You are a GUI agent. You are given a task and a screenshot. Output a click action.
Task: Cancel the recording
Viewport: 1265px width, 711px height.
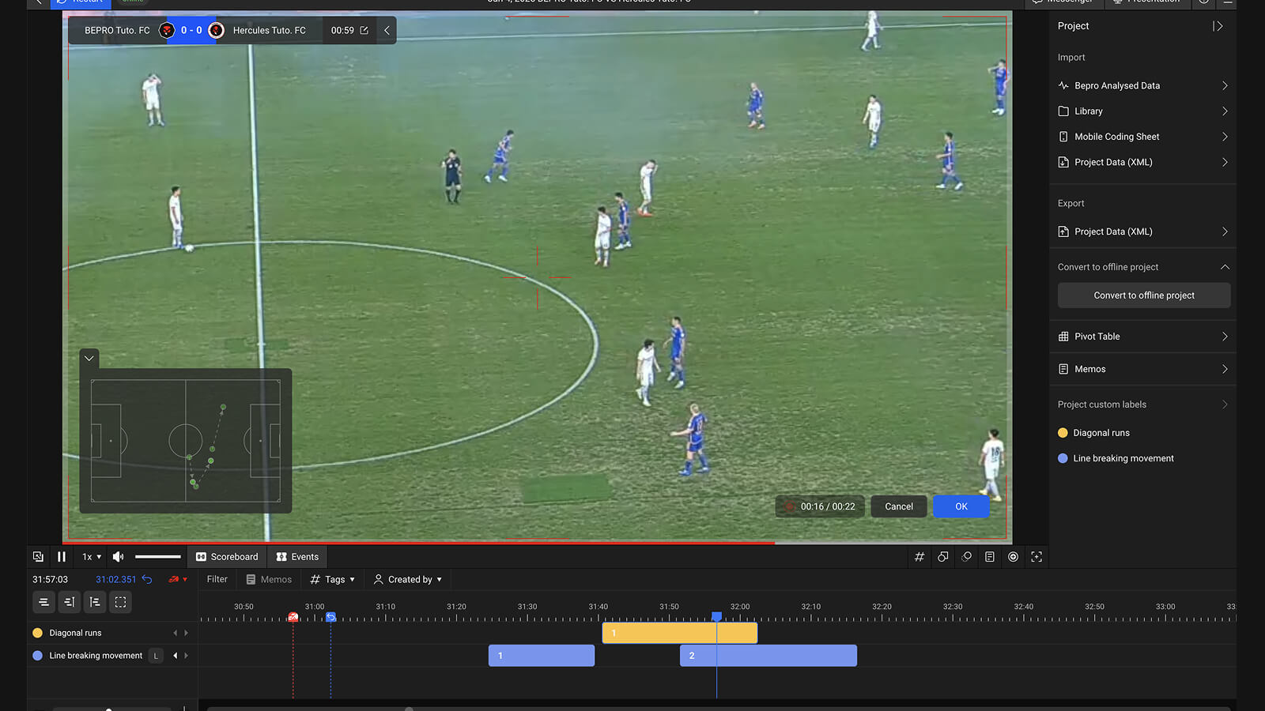899,506
